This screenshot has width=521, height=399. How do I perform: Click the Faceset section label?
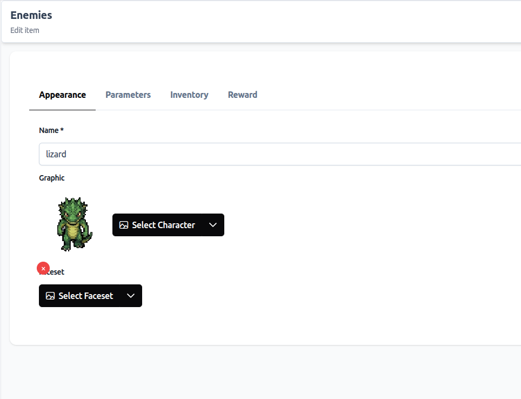[57, 272]
